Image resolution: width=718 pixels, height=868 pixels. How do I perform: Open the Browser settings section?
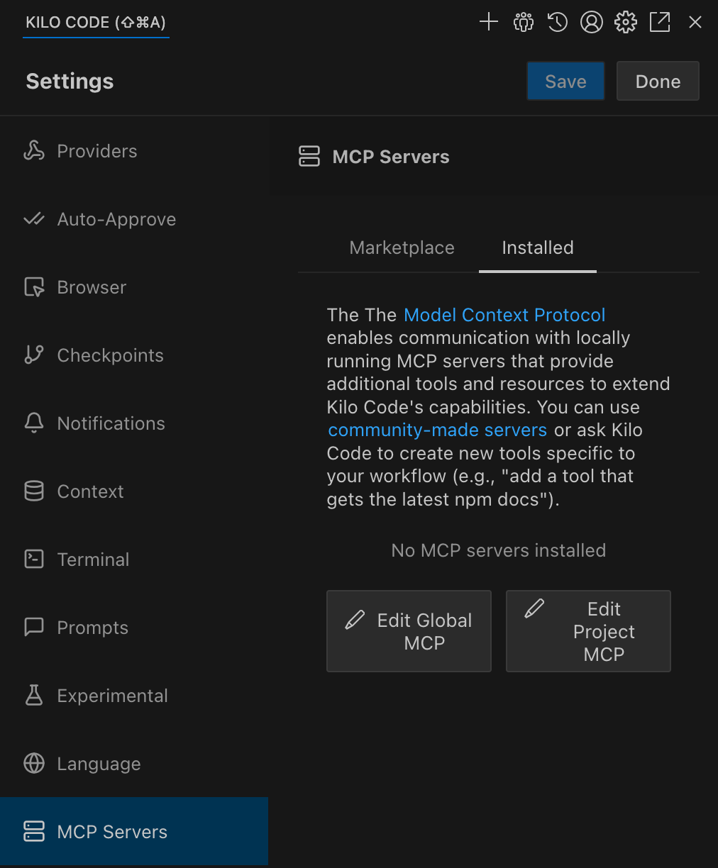pyautogui.click(x=92, y=287)
